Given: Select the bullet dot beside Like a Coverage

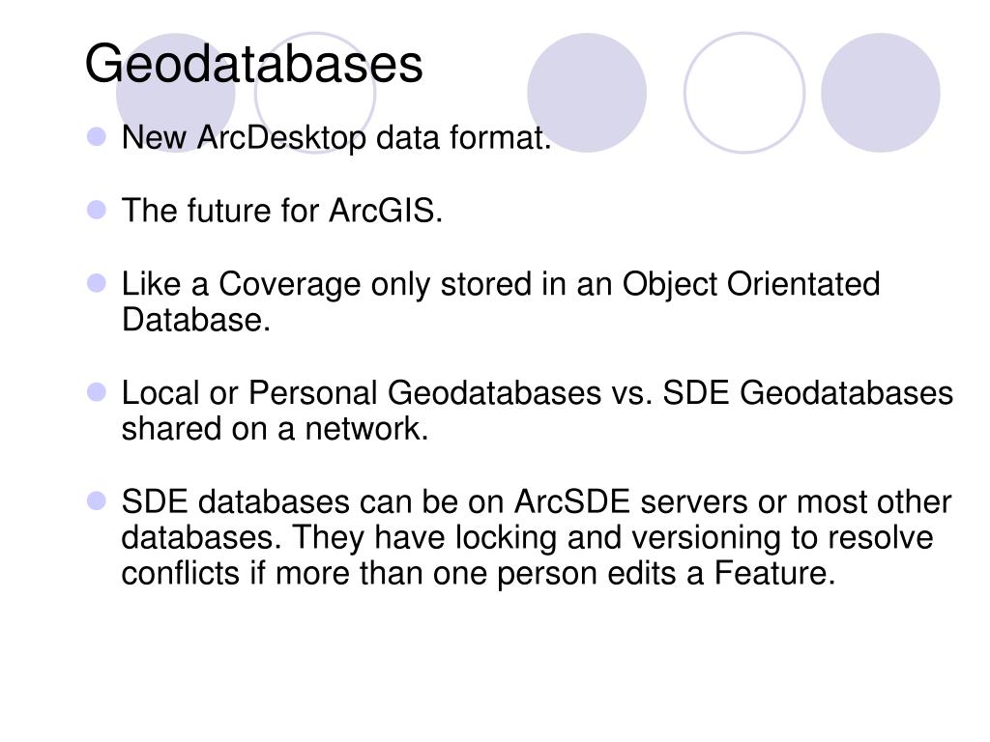Looking at the screenshot, I should pos(97,283).
